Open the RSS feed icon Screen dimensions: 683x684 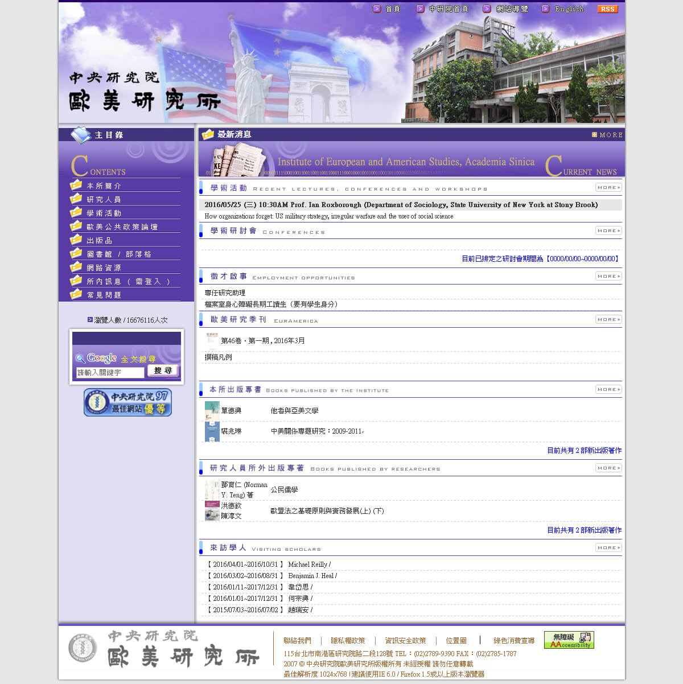click(608, 9)
